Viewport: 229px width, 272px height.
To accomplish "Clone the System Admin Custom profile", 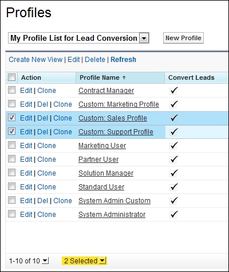I will point(62,201).
